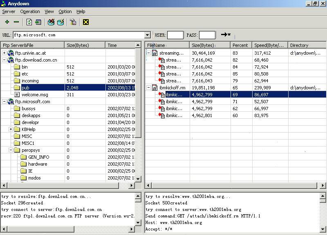Collapse the streaming download task
This screenshot has width=327, height=235.
148,53
